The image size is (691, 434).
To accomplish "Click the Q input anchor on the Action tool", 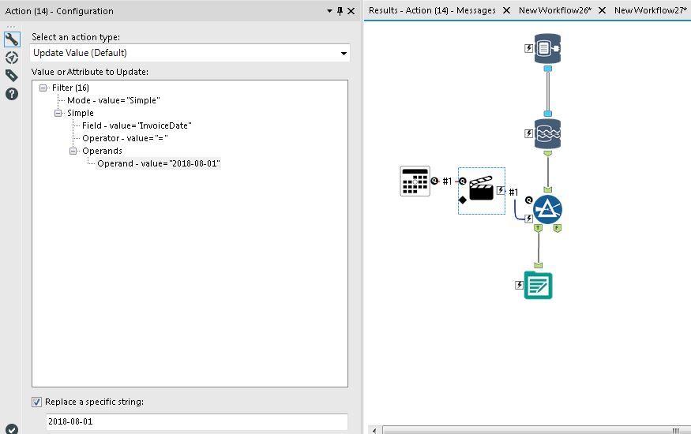I will 462,181.
